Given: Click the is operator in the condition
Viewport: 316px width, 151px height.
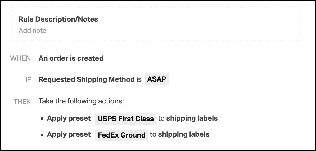Looking at the screenshot, I should pyautogui.click(x=139, y=79).
